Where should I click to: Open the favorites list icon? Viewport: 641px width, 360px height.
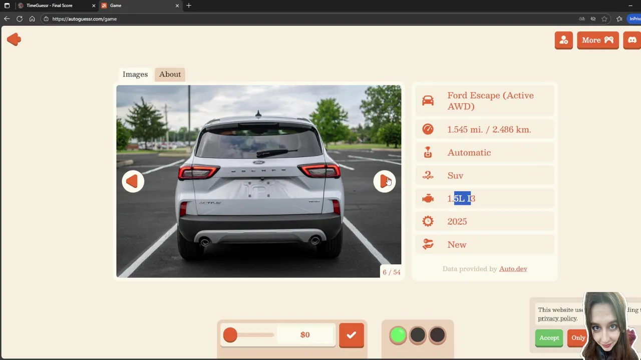tap(619, 19)
